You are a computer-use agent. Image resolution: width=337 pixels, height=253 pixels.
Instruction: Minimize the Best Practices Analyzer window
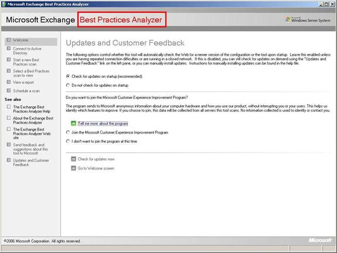321,4
